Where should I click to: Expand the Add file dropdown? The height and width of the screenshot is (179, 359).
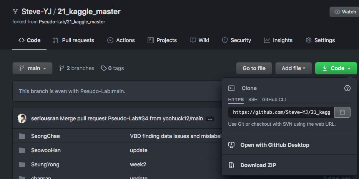click(294, 68)
